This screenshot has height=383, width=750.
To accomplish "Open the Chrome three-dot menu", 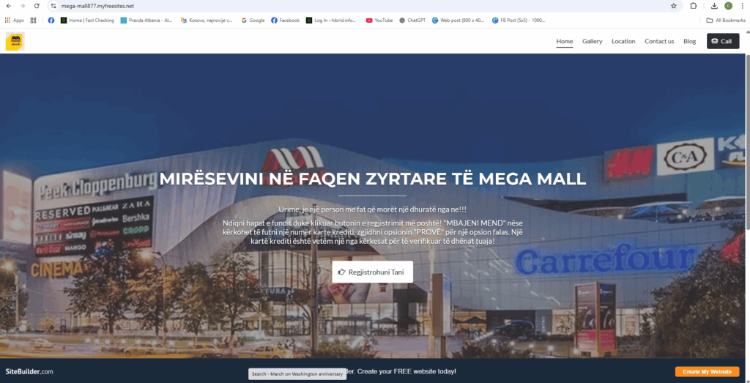I will point(742,6).
